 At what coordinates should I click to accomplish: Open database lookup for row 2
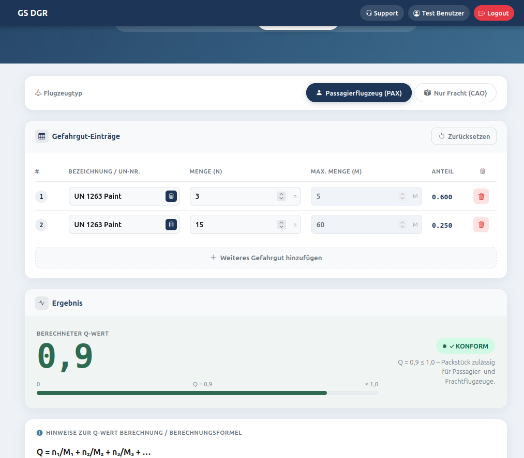tap(171, 225)
